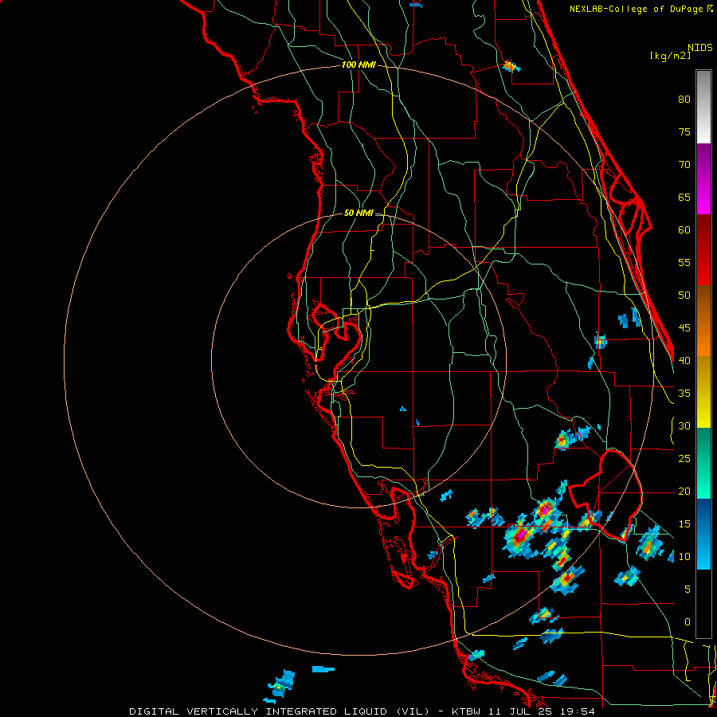This screenshot has width=717, height=717.
Task: Click the 40 value on the color scale
Action: click(x=684, y=361)
